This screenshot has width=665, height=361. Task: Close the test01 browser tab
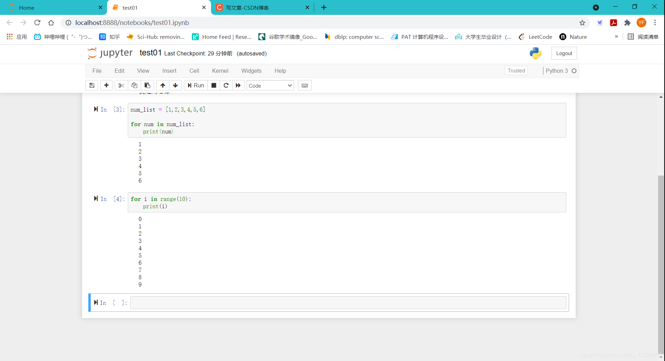point(204,8)
